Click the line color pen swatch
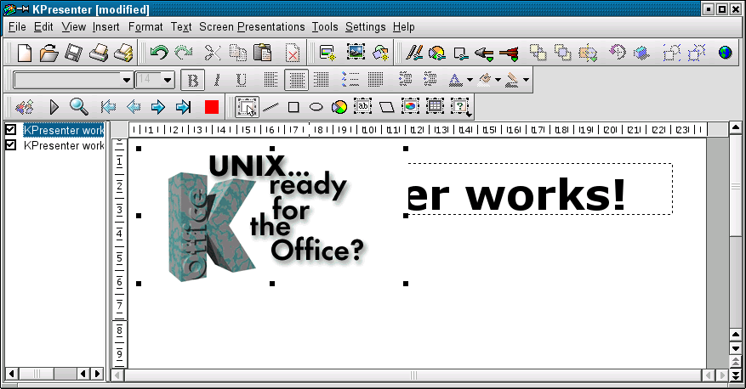 point(512,81)
